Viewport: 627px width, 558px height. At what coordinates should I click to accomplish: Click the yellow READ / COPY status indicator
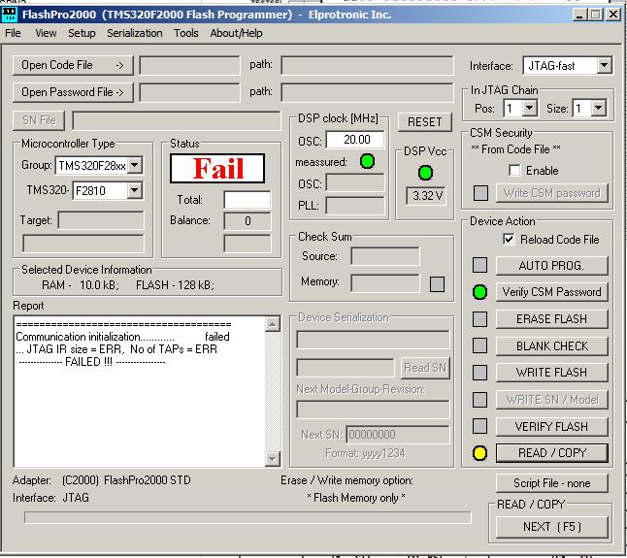[479, 453]
